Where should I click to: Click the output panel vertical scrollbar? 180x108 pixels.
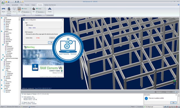(x=179, y=99)
